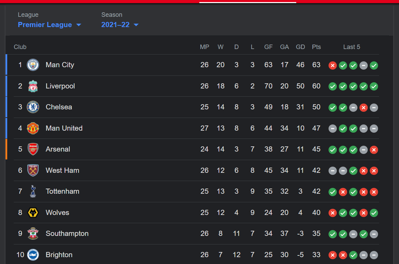Screen dimensions: 399x264
Task: Click the Liverpool club crest
Action: 33,86
